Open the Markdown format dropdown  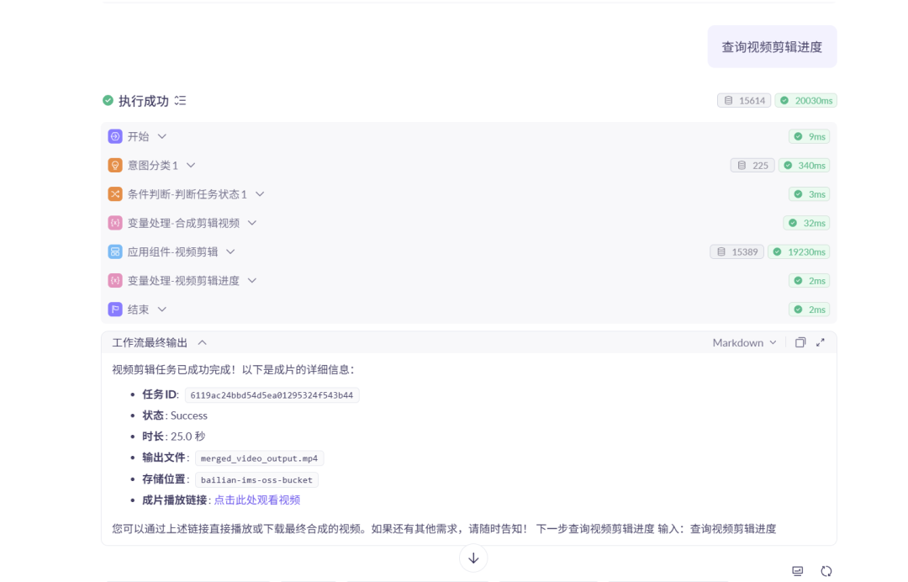(742, 342)
